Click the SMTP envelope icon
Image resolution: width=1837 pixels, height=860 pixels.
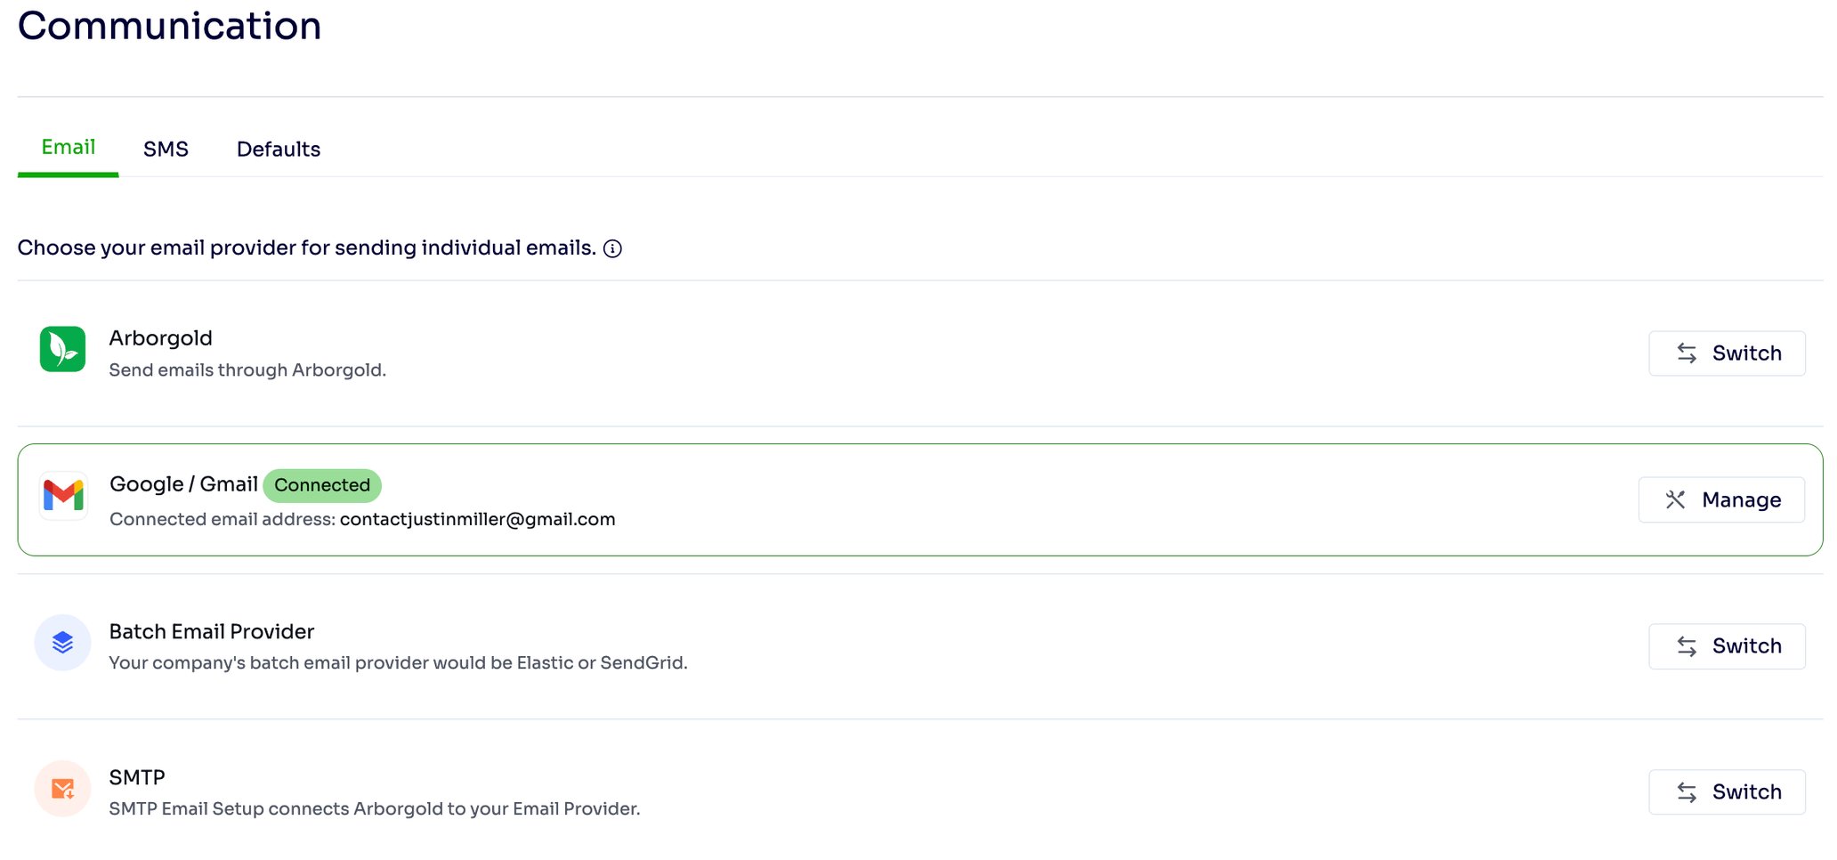(61, 788)
